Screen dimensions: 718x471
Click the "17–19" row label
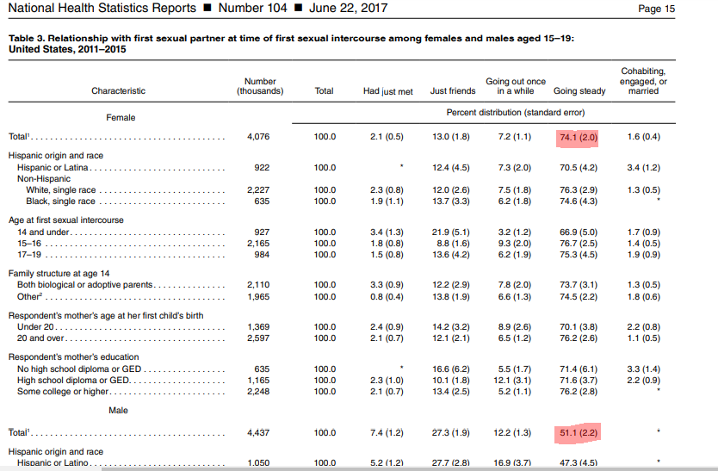tap(29, 255)
